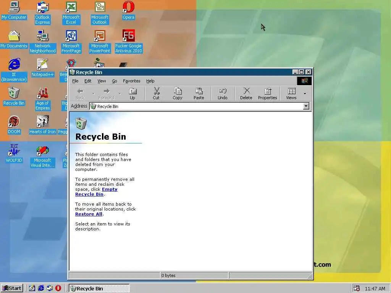Viewport: 391px width, 293px height.
Task: Click Recycle Bin taskbar button
Action: tap(99, 288)
